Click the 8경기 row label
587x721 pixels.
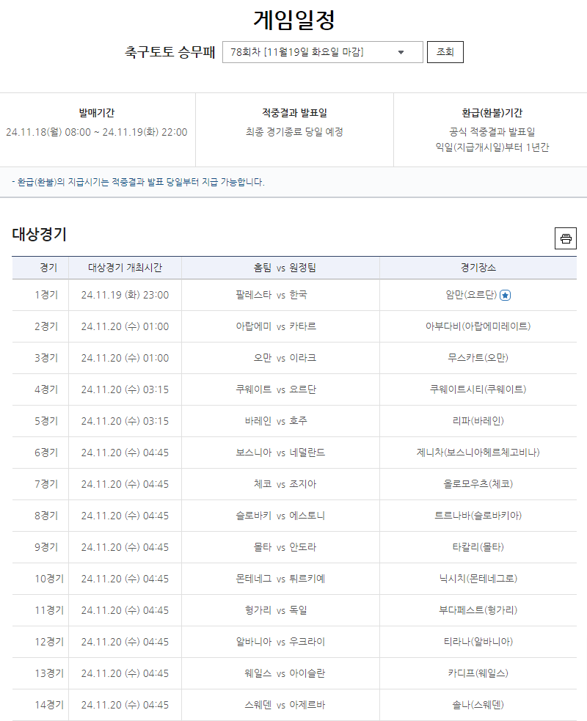(x=46, y=516)
